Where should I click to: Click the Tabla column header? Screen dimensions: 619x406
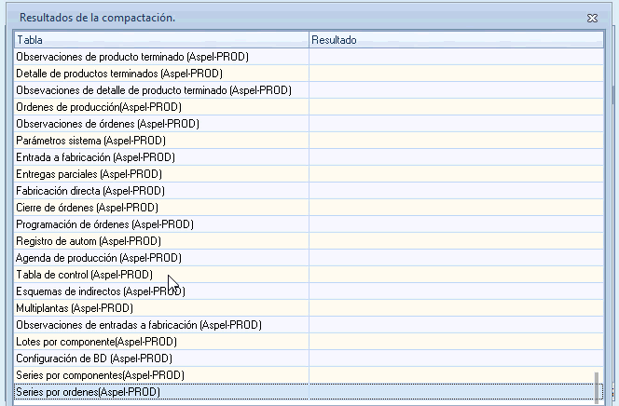coord(161,40)
